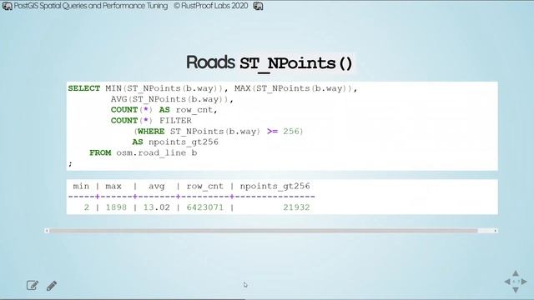
Task: Go to previous slide with left arrow
Action: tap(507, 282)
